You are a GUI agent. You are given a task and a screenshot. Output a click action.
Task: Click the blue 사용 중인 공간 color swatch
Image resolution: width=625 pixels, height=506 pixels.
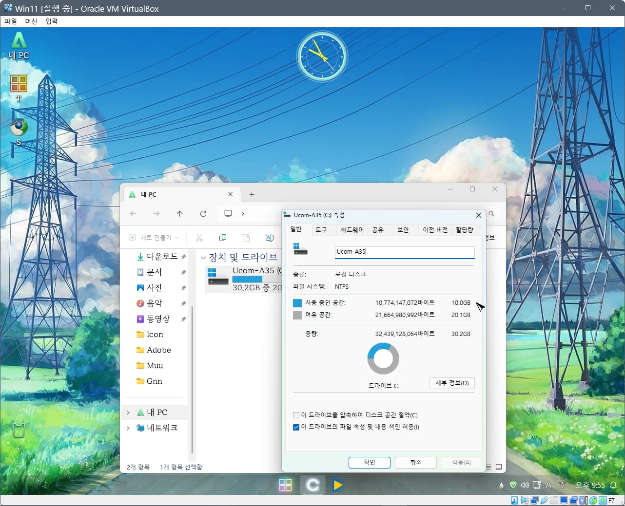coord(297,303)
